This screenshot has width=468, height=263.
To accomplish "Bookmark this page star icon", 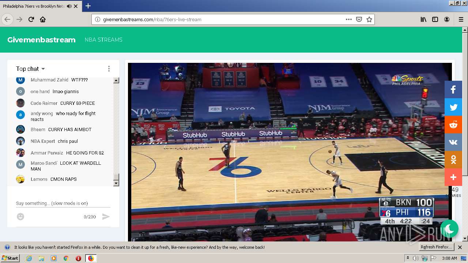I will coord(369,19).
